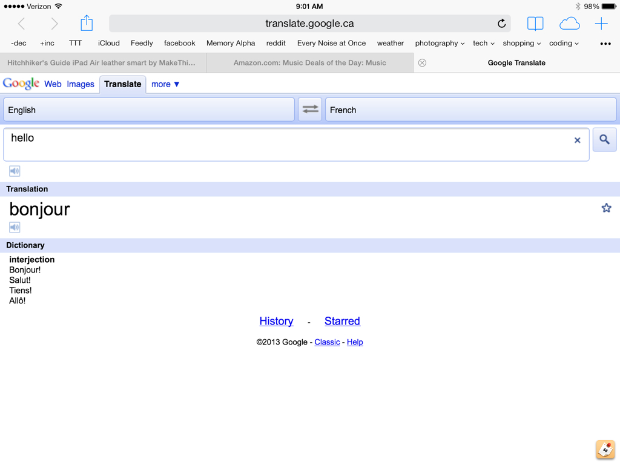620x465 pixels.
Task: Expand the tech bookmarks folder
Action: 484,43
